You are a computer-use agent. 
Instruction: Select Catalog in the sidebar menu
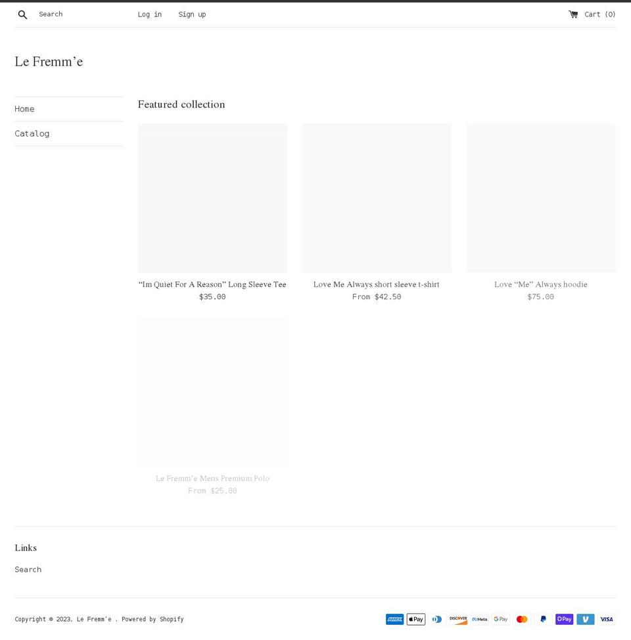point(32,133)
